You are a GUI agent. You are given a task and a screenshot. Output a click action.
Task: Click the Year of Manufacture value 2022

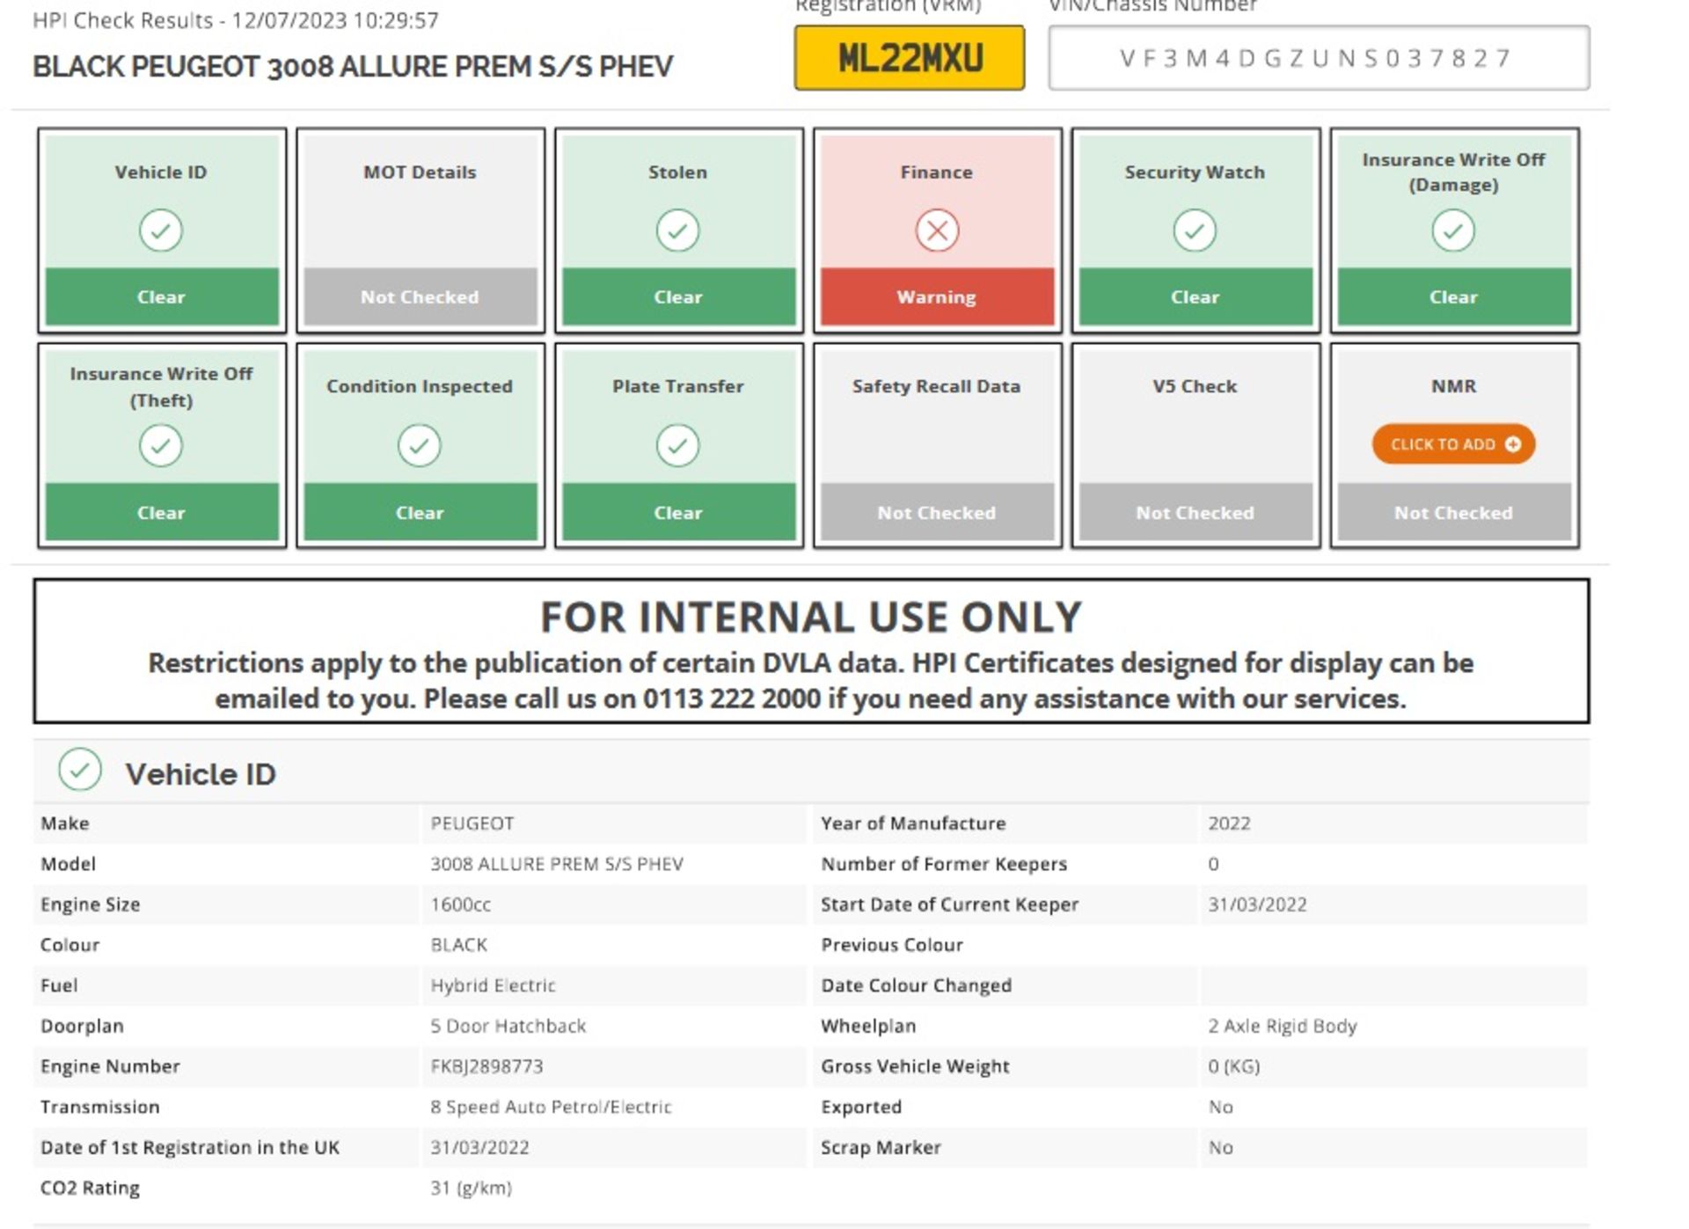coord(1229,823)
